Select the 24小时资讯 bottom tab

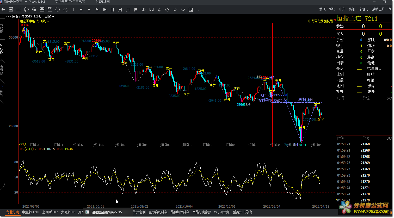pos(222,212)
